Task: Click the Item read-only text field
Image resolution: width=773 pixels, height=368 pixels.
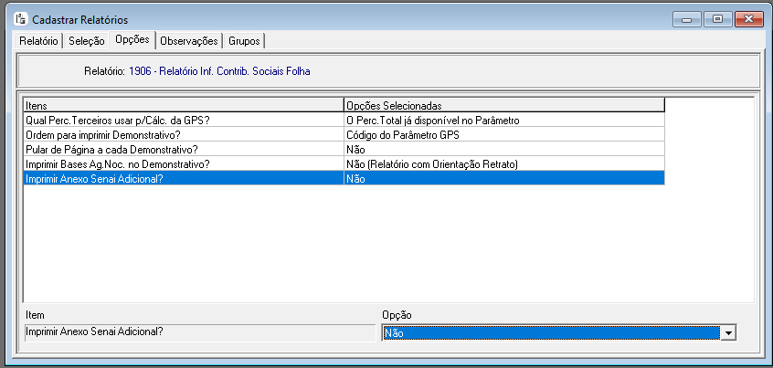Action: point(200,332)
